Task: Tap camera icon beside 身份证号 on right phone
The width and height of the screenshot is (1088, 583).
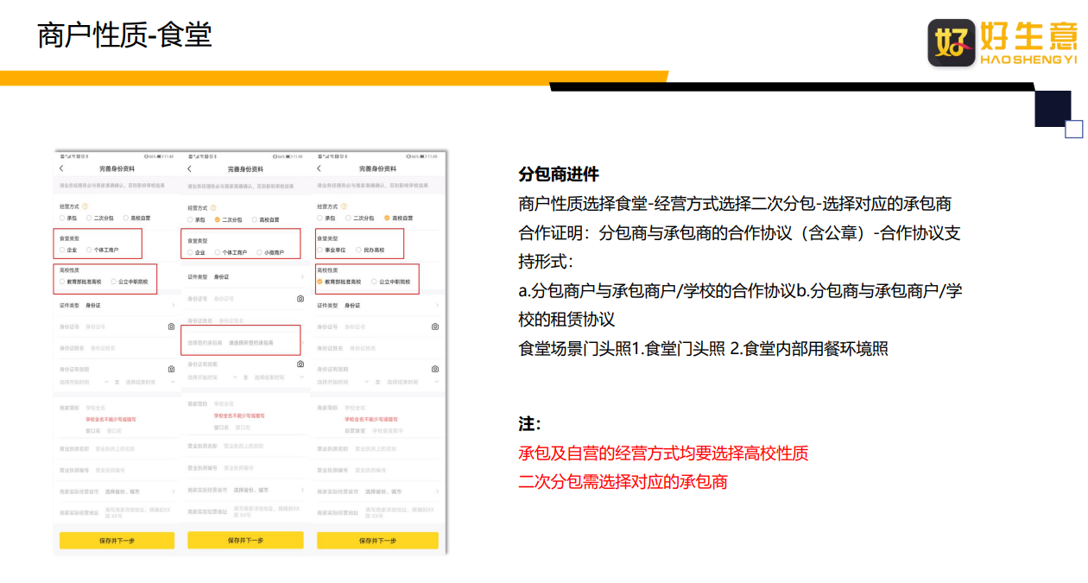Action: pyautogui.click(x=434, y=326)
